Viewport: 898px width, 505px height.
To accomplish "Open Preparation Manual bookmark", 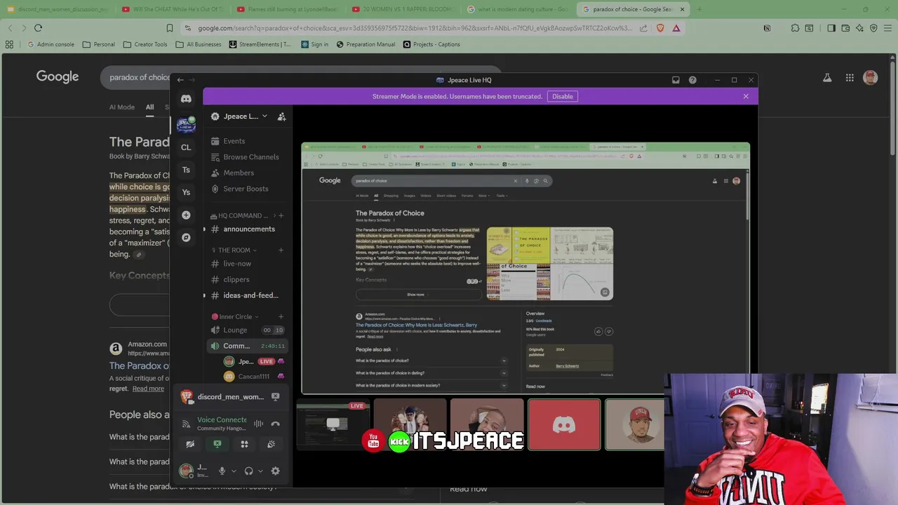I will [x=366, y=44].
